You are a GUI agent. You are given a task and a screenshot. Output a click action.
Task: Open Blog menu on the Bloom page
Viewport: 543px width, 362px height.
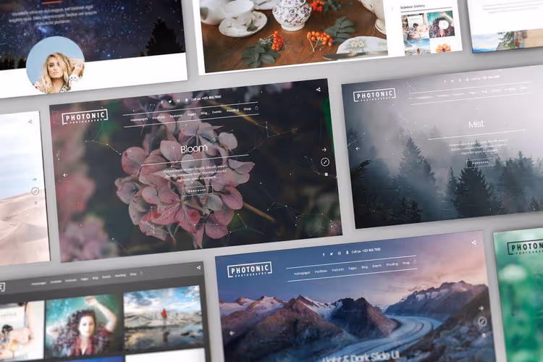click(x=204, y=113)
